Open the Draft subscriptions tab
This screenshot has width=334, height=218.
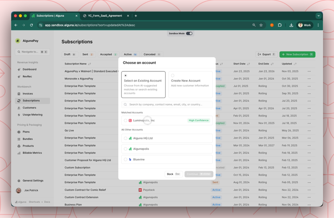pyautogui.click(x=69, y=54)
